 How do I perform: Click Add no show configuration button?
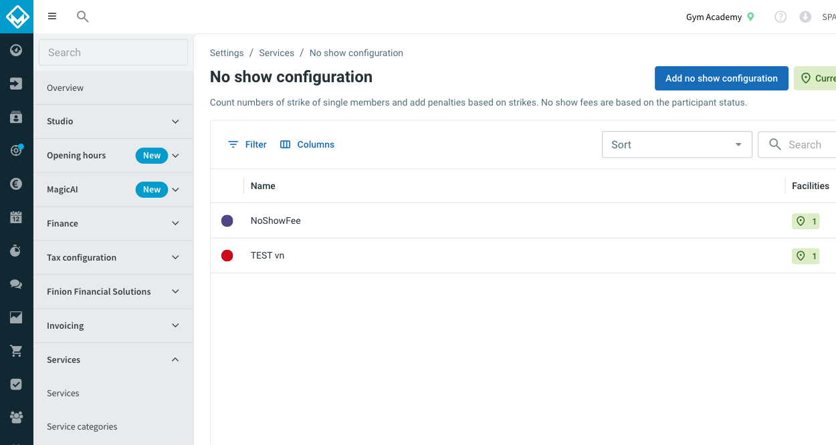722,78
